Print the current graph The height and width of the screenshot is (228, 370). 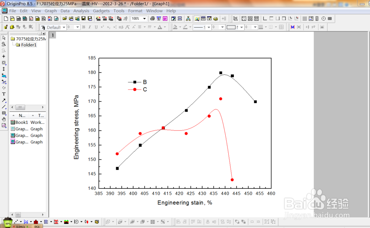click(x=152, y=18)
